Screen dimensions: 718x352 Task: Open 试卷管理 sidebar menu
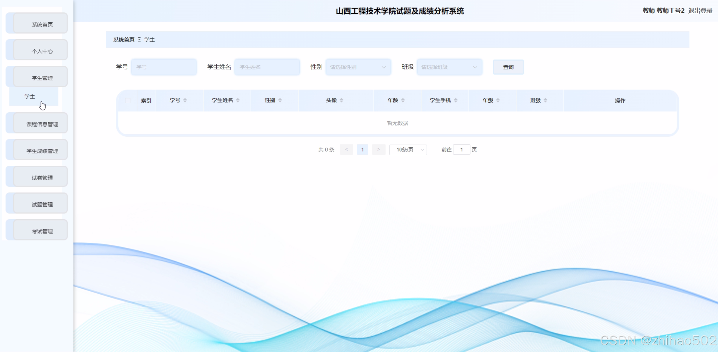tap(42, 178)
